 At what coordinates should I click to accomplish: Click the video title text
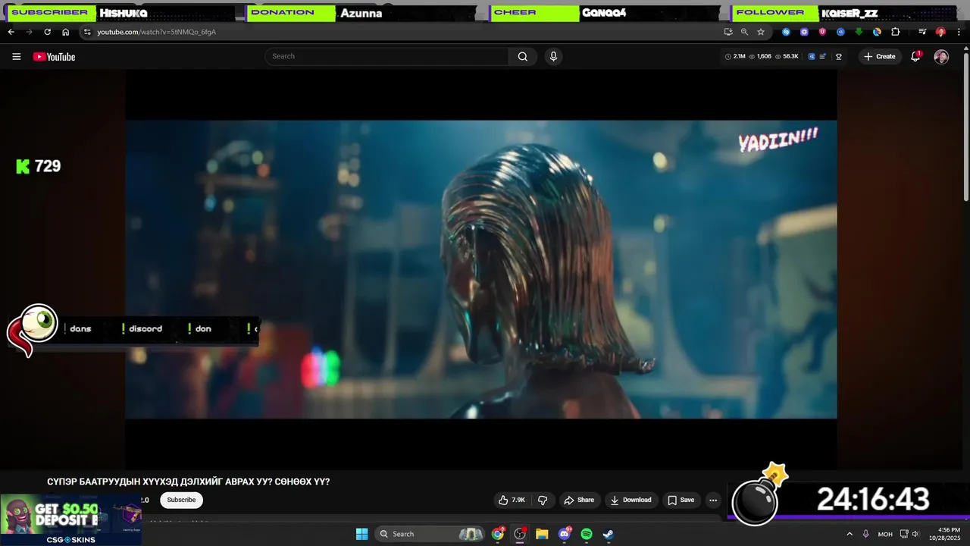(189, 482)
